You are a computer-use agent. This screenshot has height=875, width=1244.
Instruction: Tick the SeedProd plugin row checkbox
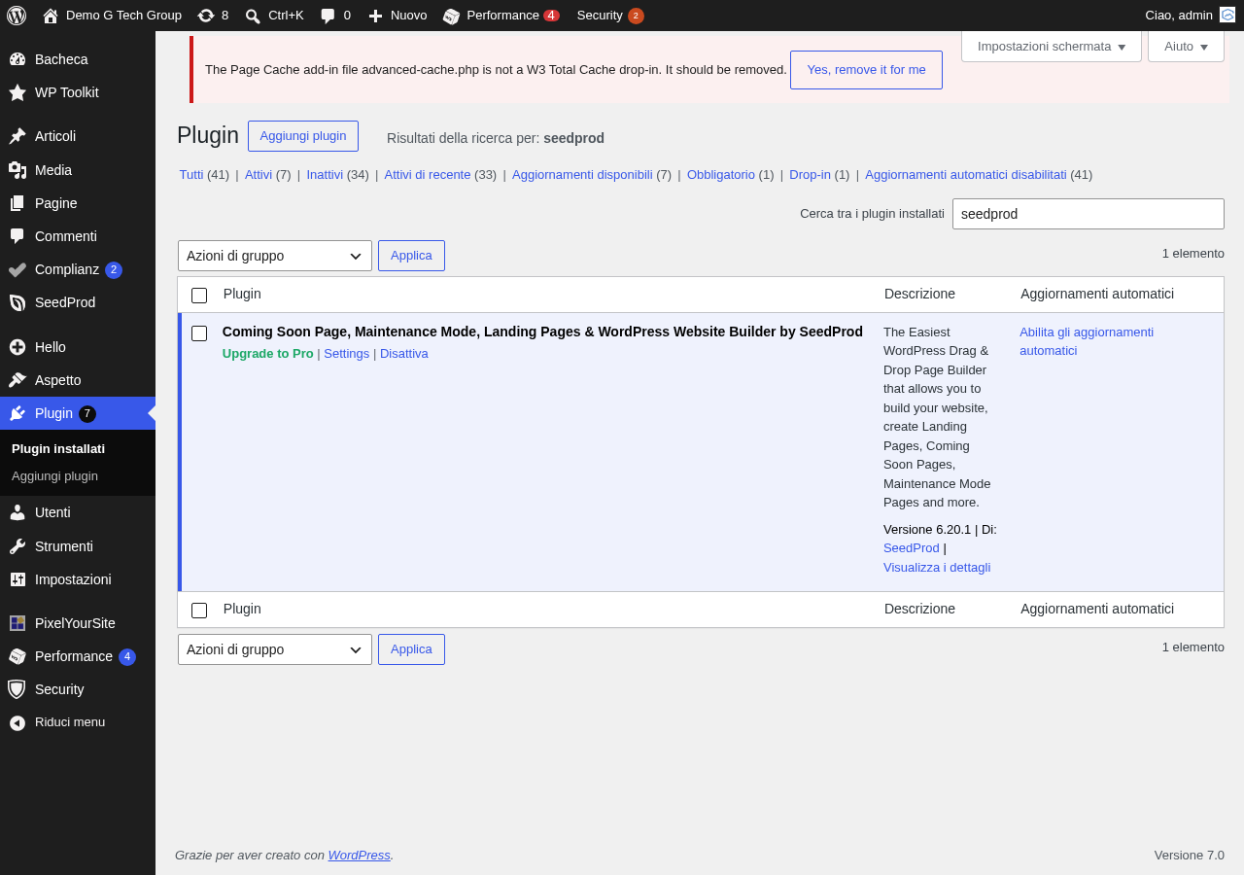click(x=199, y=333)
